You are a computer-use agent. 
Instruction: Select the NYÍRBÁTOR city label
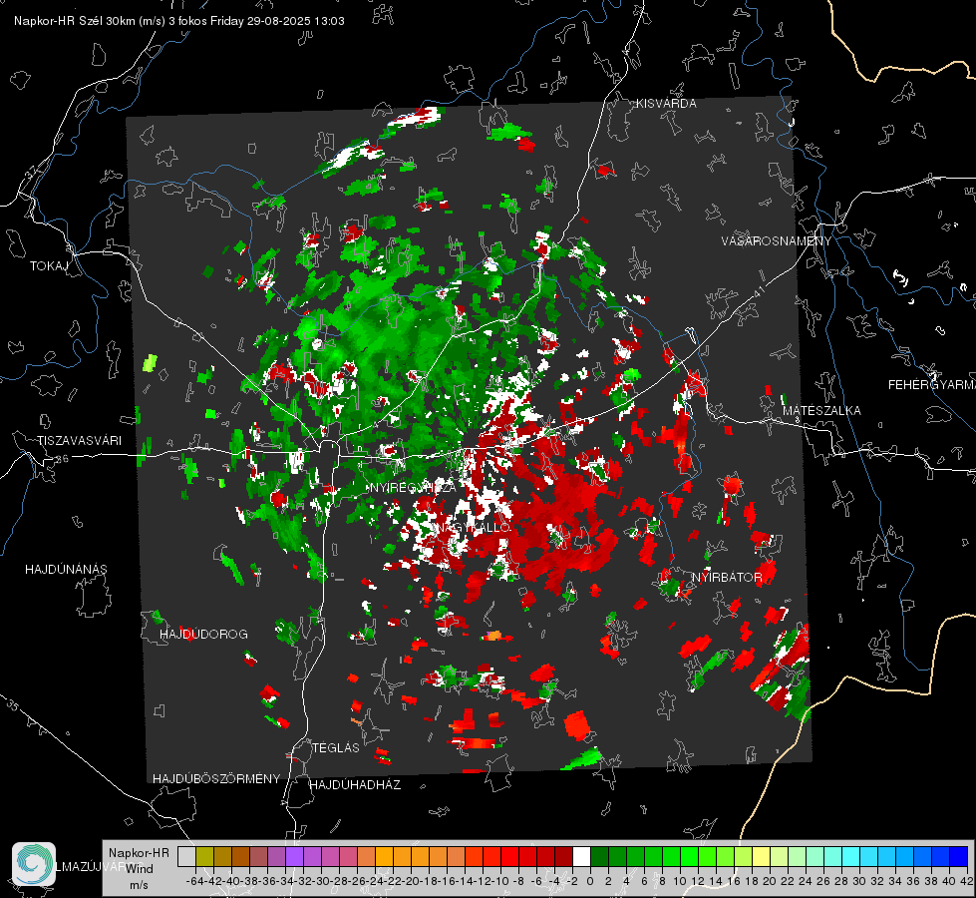click(727, 578)
